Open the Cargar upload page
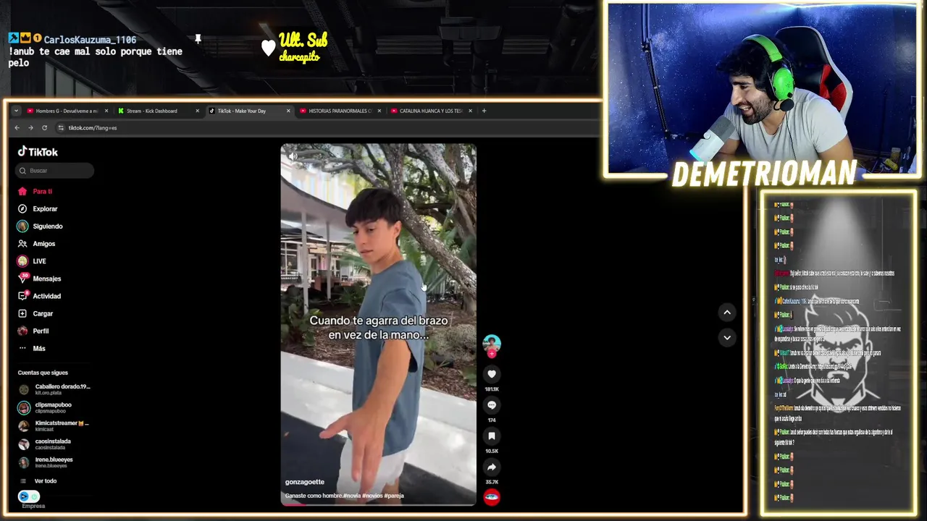The image size is (927, 521). click(x=36, y=313)
